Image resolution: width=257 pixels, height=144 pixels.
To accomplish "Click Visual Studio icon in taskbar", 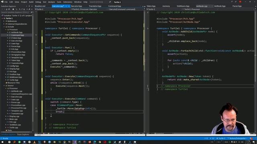I will click(75, 142).
